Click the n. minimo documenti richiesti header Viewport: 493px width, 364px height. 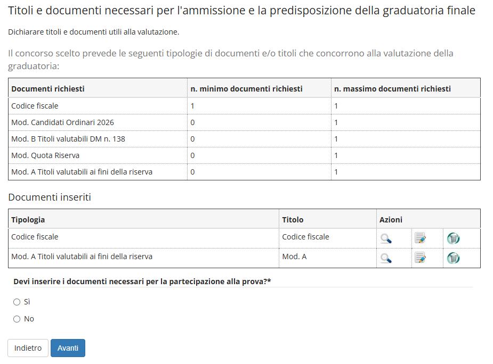tap(246, 89)
